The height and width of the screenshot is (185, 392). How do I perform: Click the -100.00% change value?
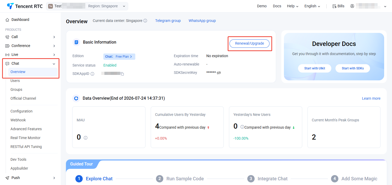(x=241, y=138)
